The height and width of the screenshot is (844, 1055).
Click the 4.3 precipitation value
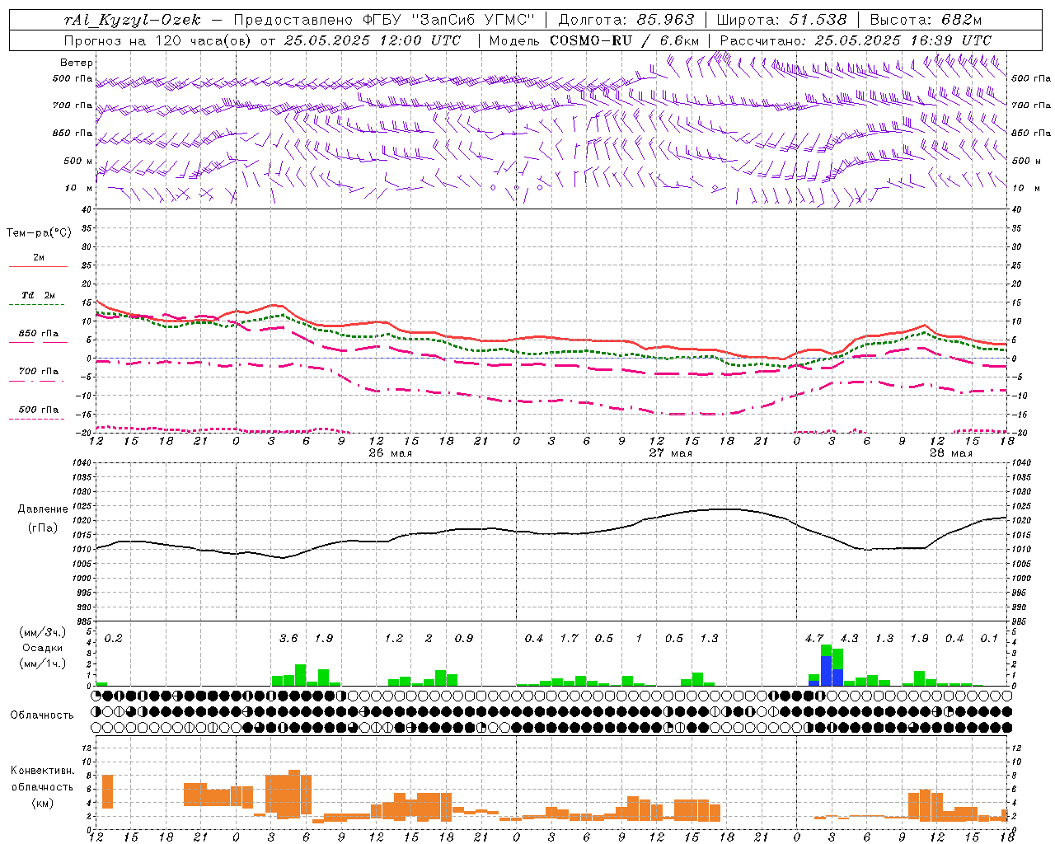tap(849, 639)
